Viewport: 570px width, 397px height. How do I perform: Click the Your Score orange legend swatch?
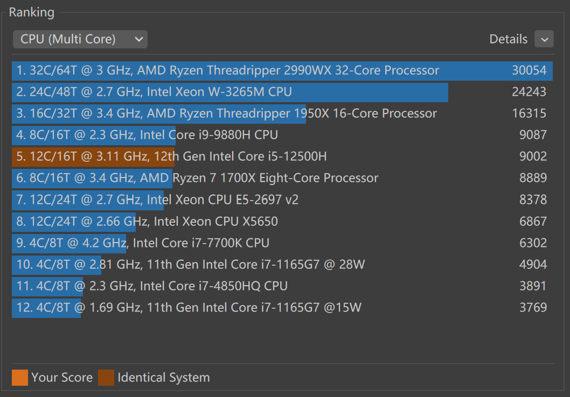click(x=19, y=378)
